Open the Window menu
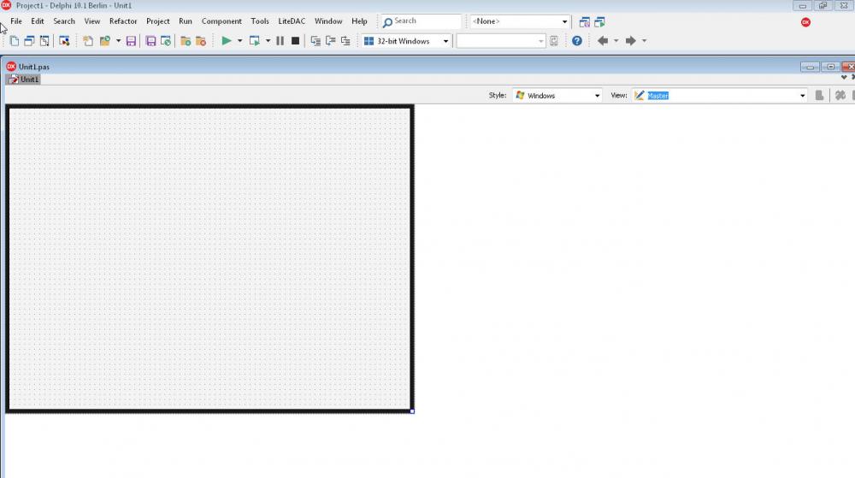Image resolution: width=855 pixels, height=478 pixels. (328, 21)
